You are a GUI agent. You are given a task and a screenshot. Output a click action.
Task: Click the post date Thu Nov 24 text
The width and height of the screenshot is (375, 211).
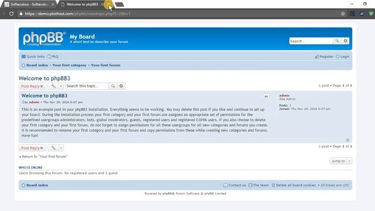(x=63, y=102)
